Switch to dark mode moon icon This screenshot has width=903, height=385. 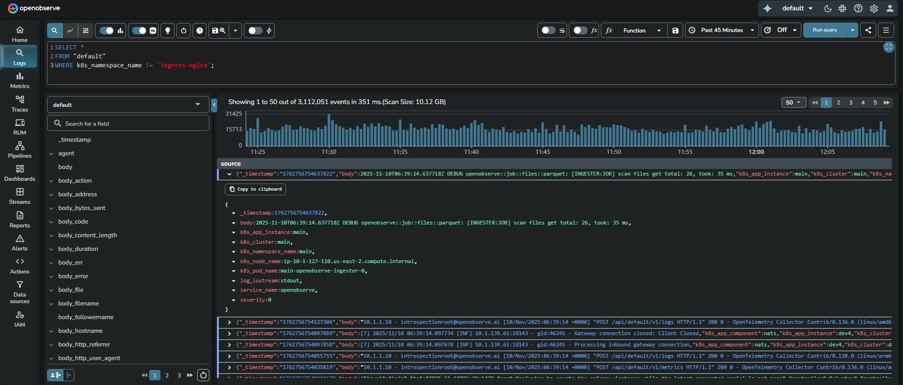(828, 8)
